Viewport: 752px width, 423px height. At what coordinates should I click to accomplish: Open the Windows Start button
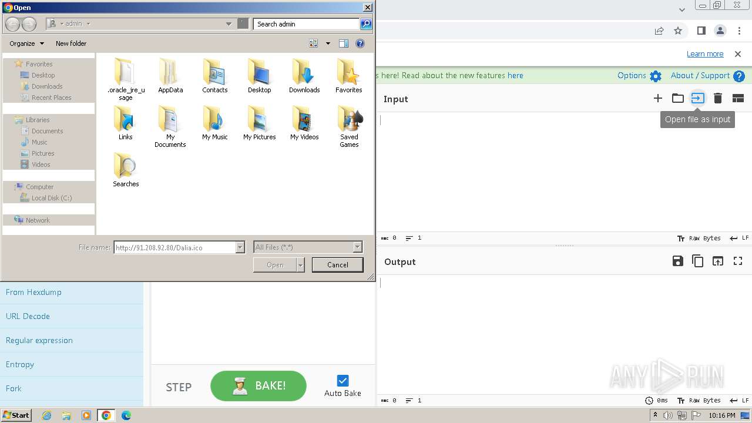16,415
